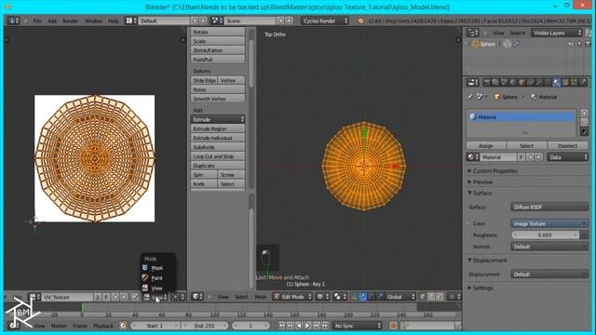Select the Particles properties tab icon
596x335 pixels.
(x=574, y=82)
